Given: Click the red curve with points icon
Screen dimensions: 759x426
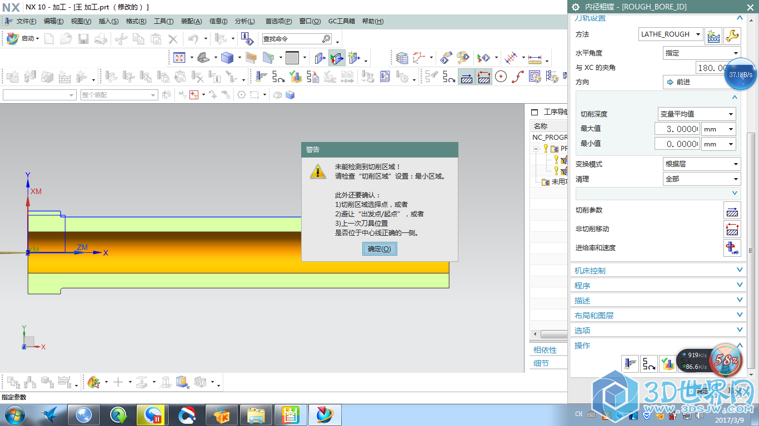Looking at the screenshot, I should coord(518,77).
